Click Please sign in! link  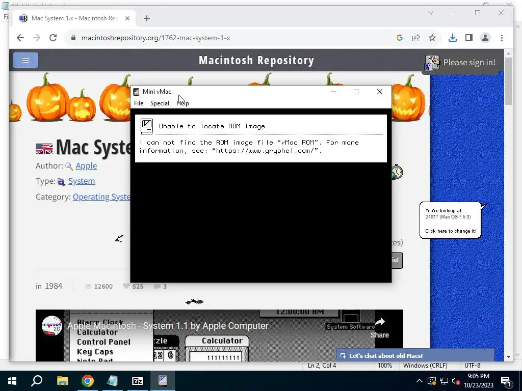point(469,62)
